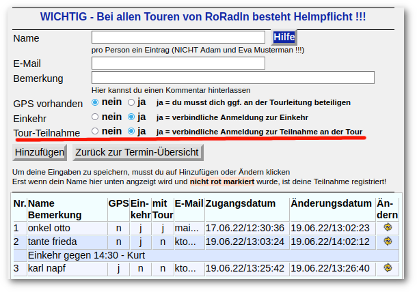Click the name 'tante frieda'

[x=53, y=242]
